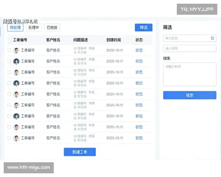Tick the checkbox of the last table row
221x177 pixels.
click(9, 138)
